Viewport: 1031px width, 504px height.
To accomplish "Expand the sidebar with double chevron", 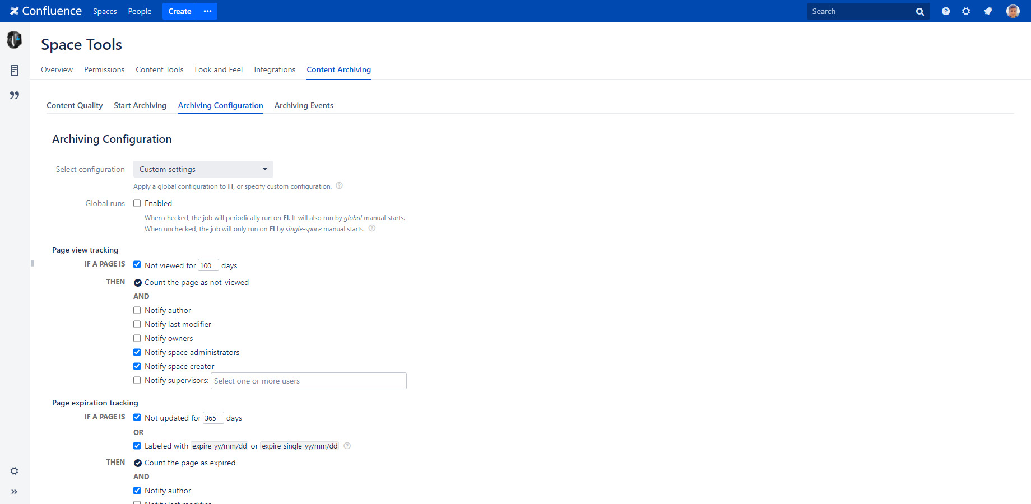I will pyautogui.click(x=15, y=492).
